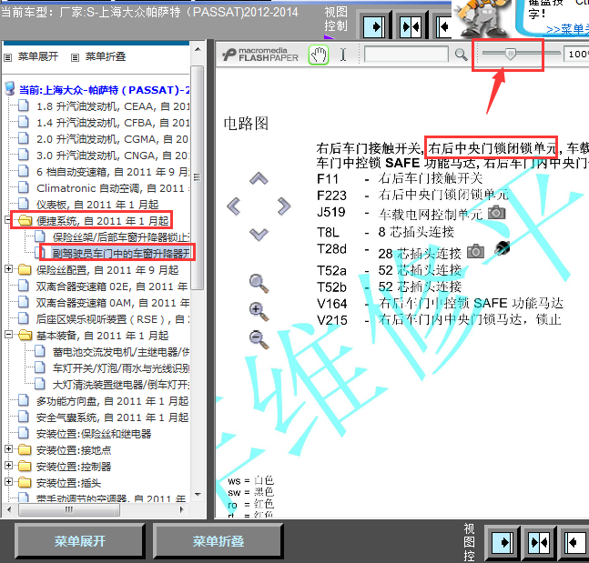Open camera photo for J519 component

pos(496,213)
